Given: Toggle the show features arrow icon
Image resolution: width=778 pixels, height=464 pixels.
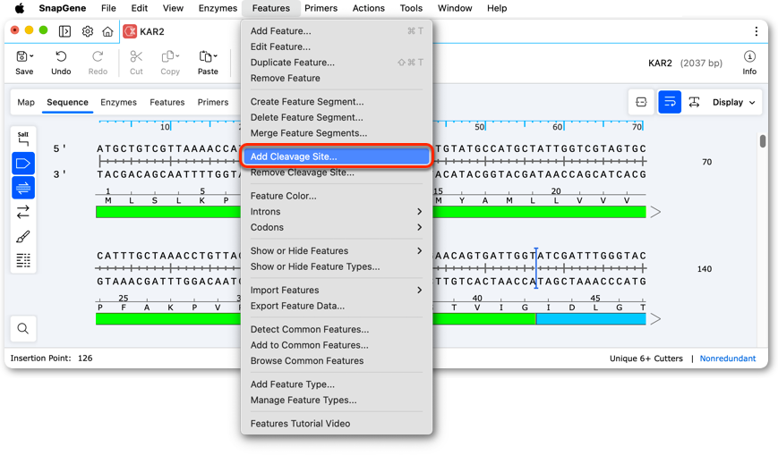Looking at the screenshot, I should [22, 164].
